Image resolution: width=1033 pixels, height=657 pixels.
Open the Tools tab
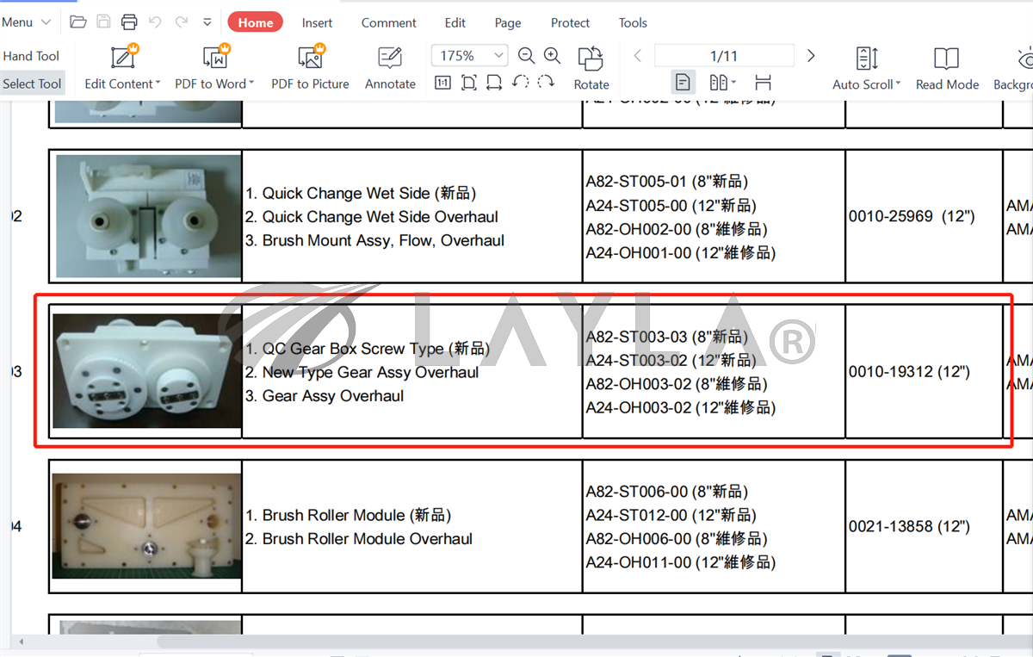tap(633, 23)
